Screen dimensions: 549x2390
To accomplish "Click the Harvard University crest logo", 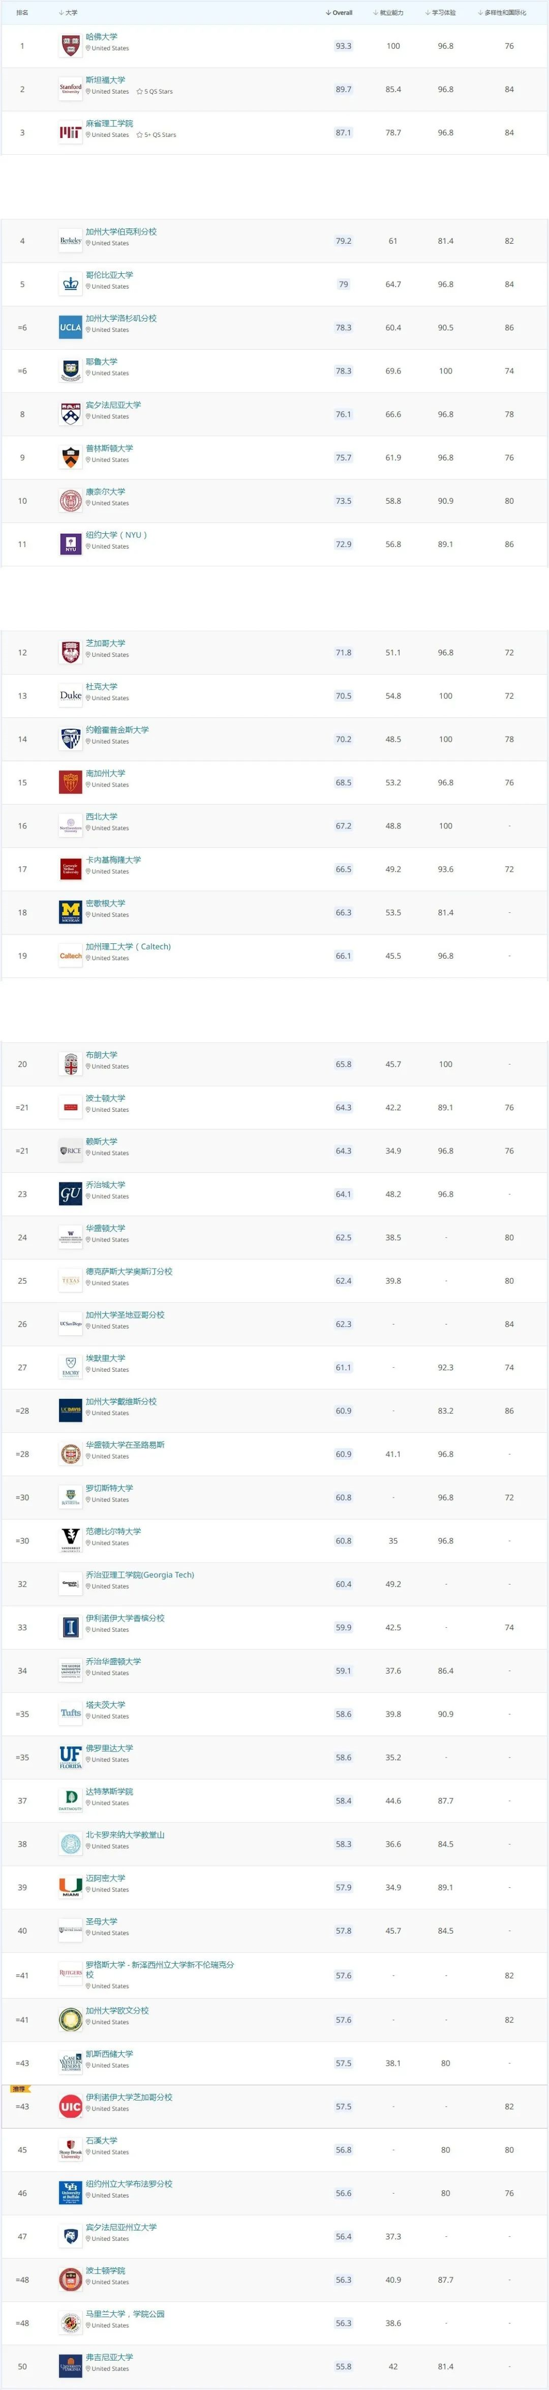I will (71, 45).
